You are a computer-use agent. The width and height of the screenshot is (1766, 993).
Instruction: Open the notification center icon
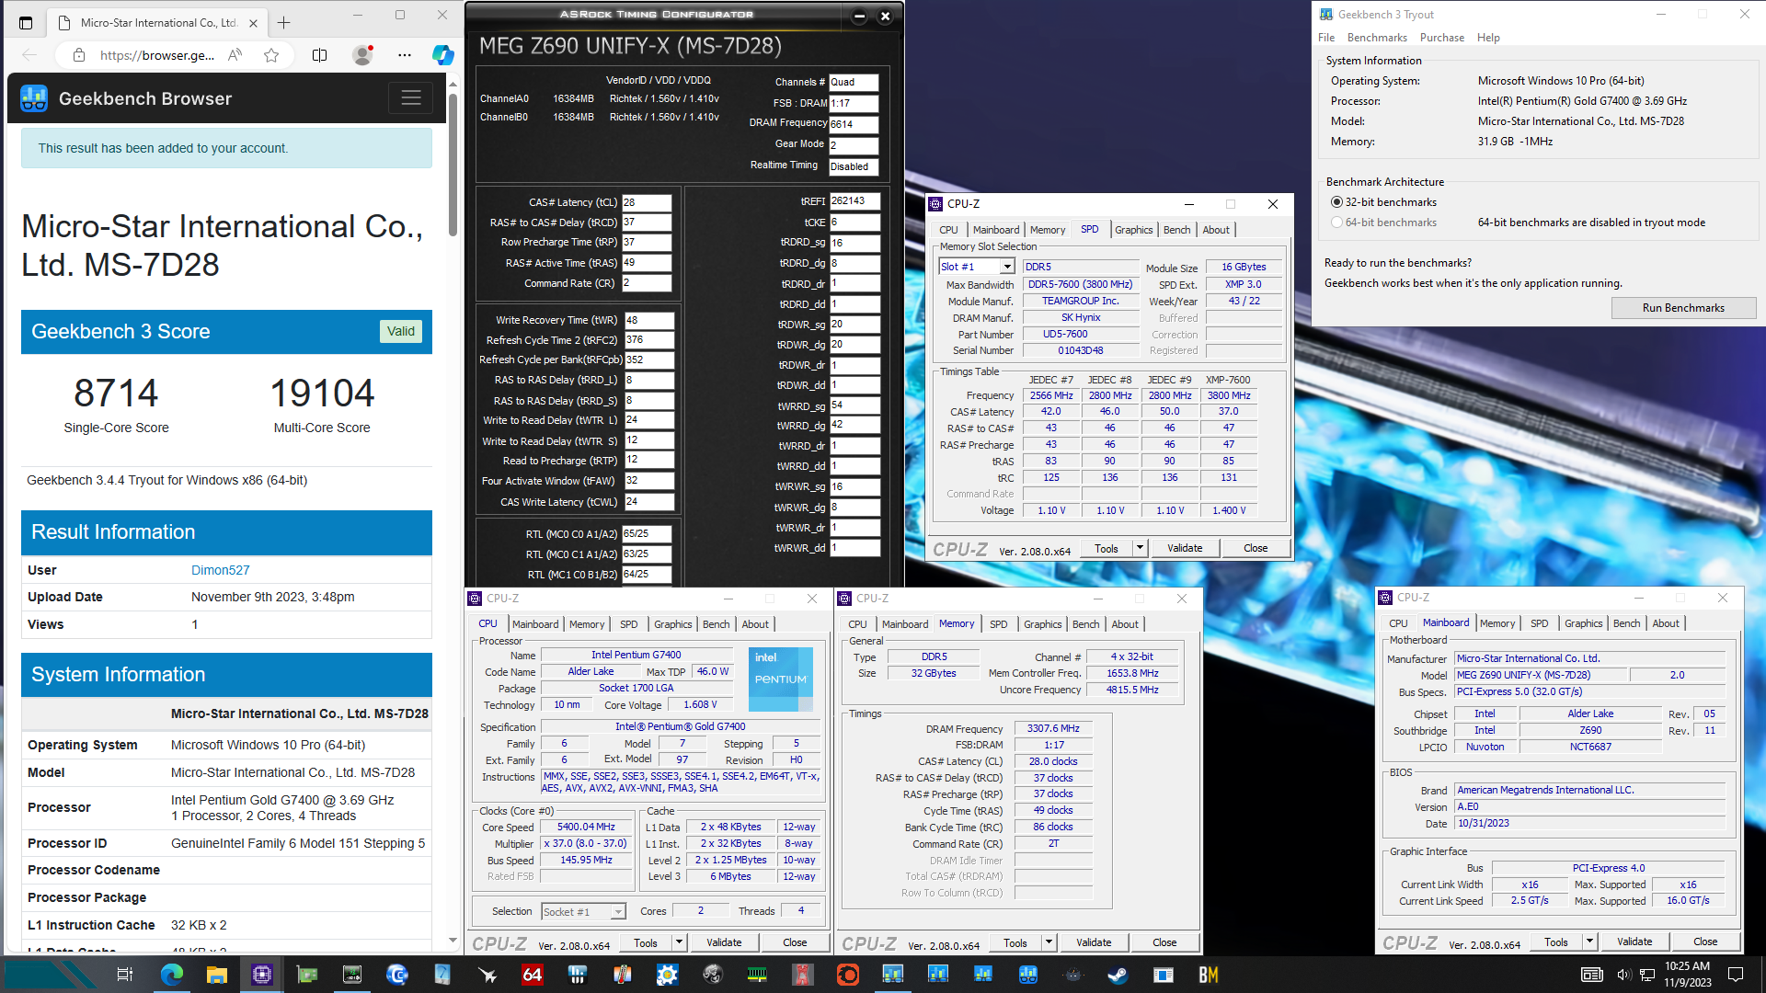tap(1736, 975)
